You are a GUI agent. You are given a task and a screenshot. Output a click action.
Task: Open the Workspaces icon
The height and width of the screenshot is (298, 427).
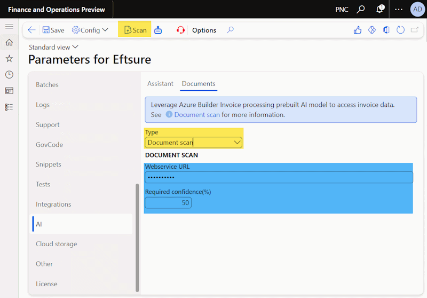point(9,91)
